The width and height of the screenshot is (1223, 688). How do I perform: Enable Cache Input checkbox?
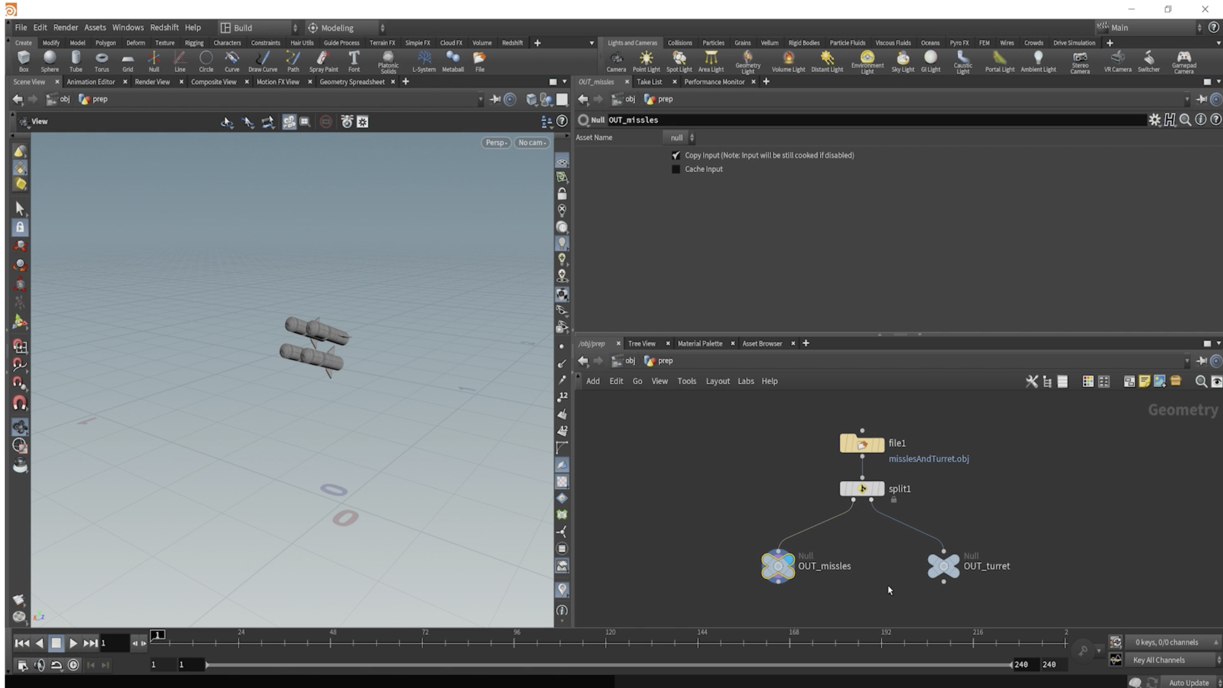pos(676,169)
